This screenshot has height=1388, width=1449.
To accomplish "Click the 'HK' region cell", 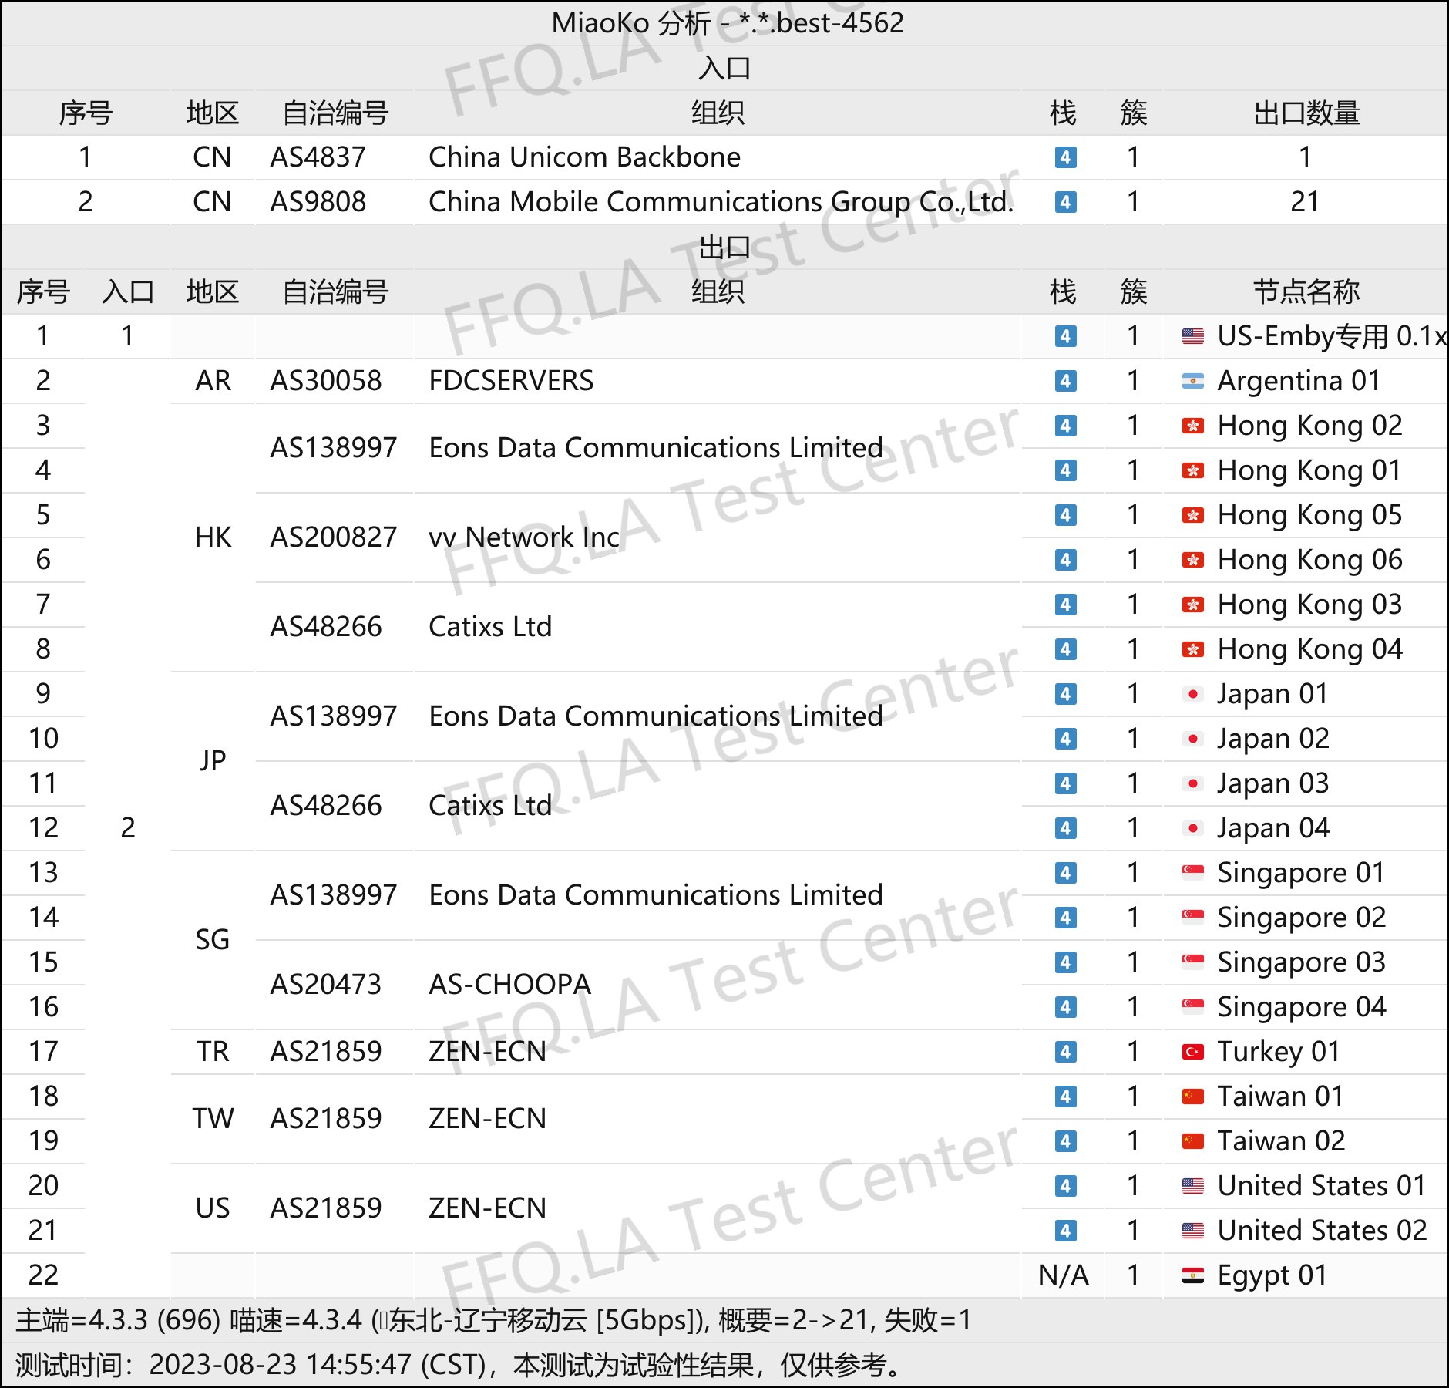I will 213,537.
